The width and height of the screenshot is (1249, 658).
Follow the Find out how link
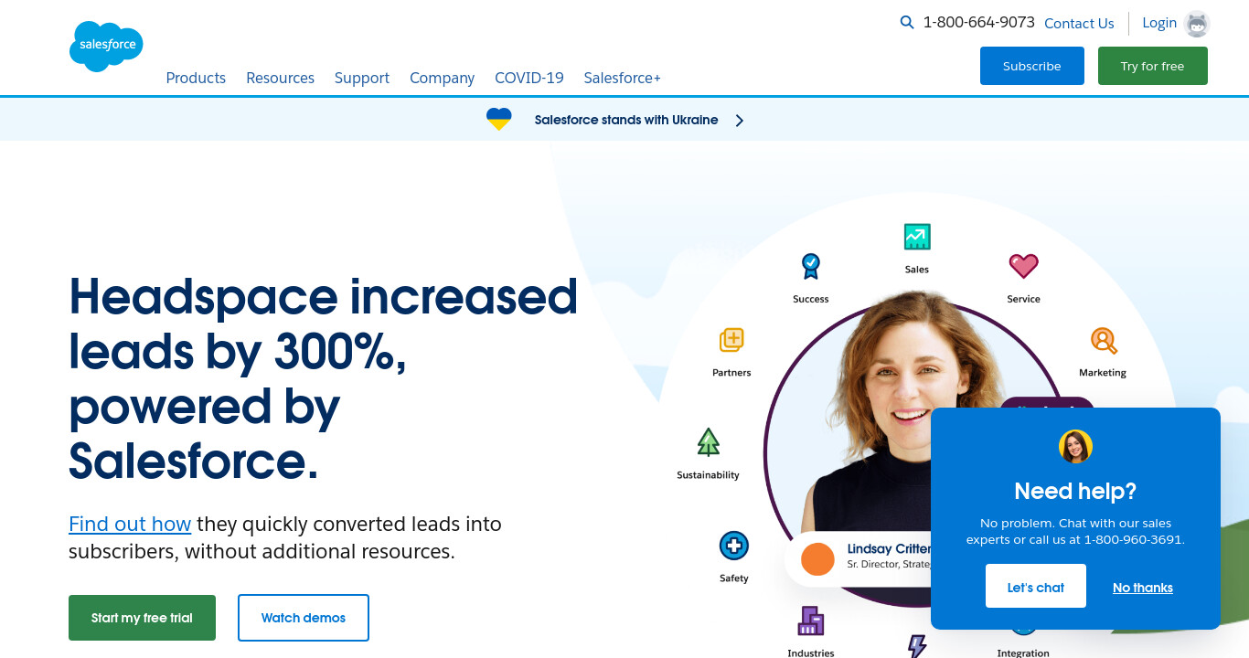coord(130,524)
